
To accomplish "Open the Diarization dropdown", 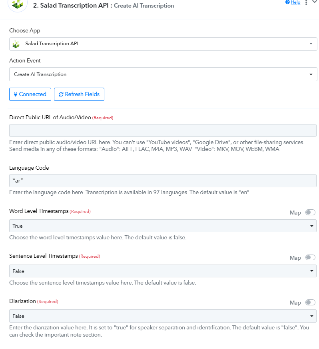I will pyautogui.click(x=163, y=316).
